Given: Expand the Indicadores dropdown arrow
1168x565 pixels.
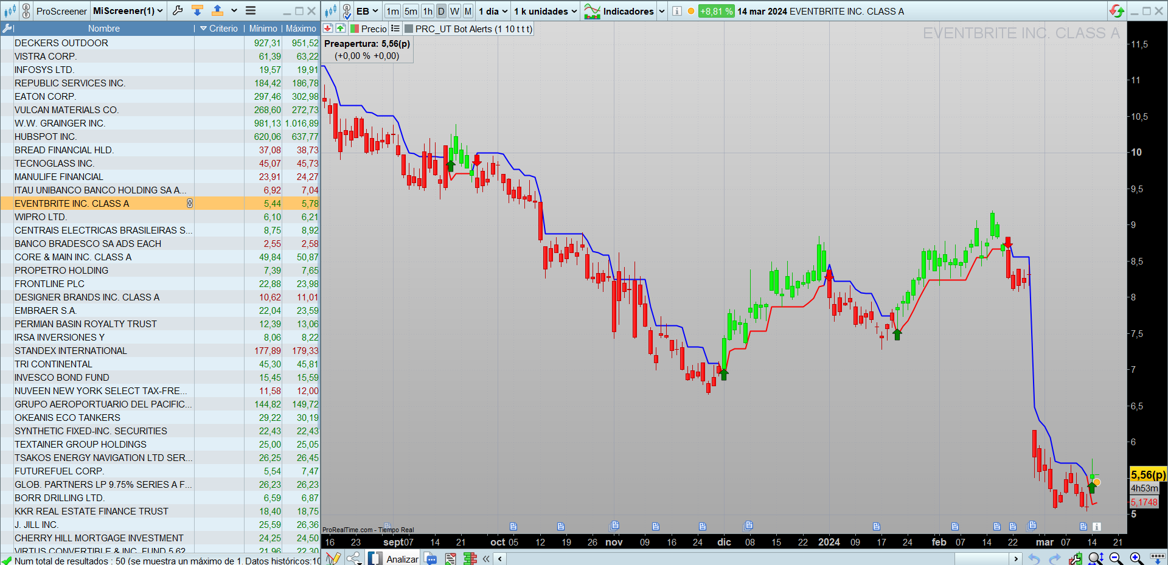Looking at the screenshot, I should point(662,11).
